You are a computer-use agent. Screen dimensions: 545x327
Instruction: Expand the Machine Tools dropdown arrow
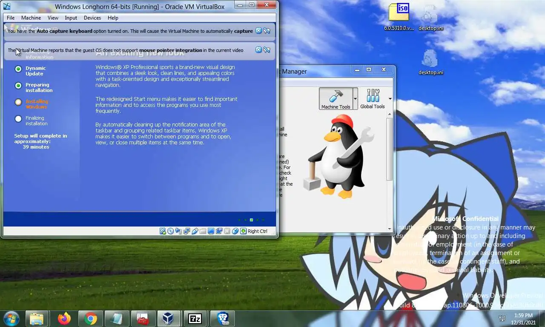[x=355, y=99]
